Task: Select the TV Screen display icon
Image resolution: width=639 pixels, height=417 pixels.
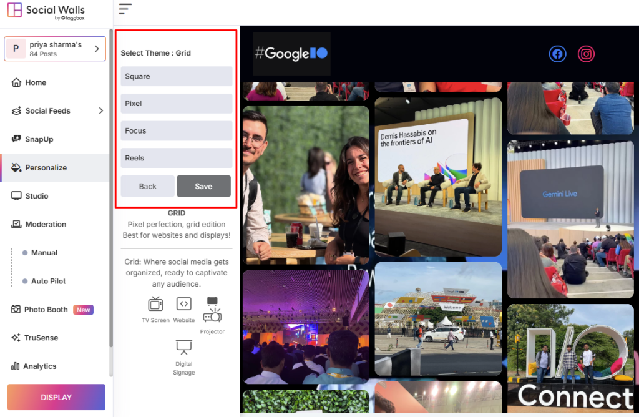Action: tap(155, 305)
